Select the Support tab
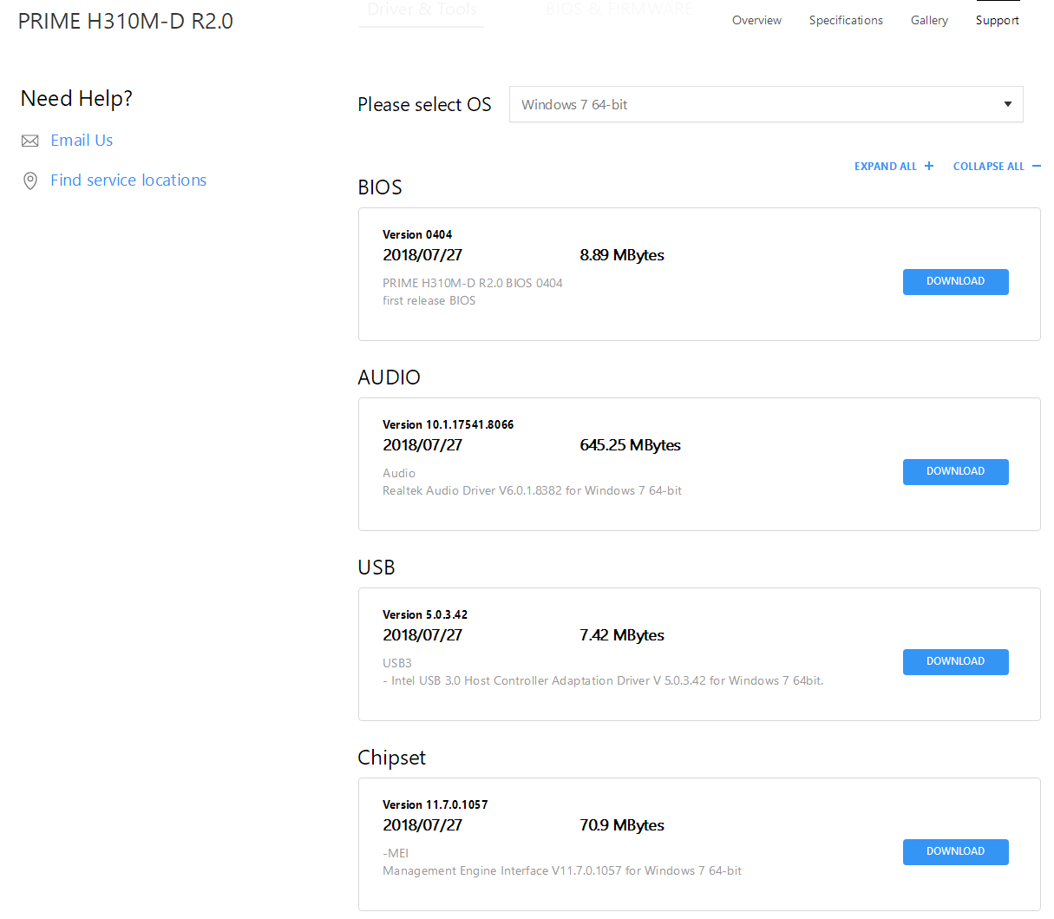 point(997,20)
